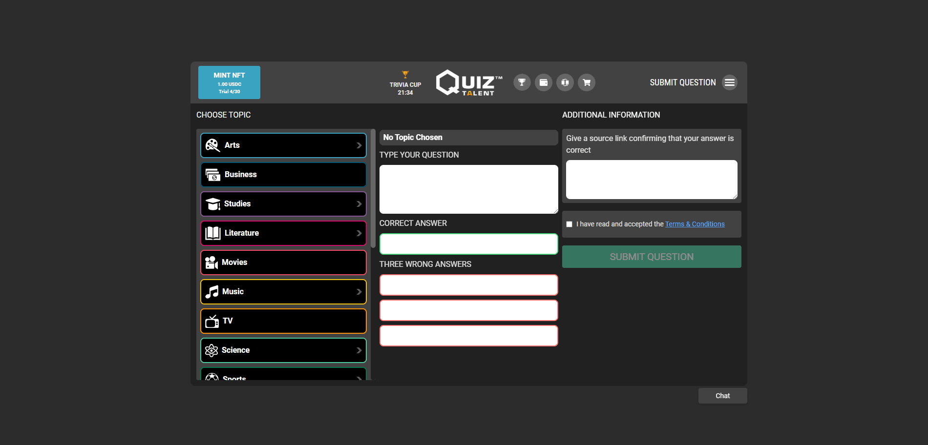Open the Trivia Cup trophy timer
Image resolution: width=928 pixels, height=445 pixels.
pos(405,83)
